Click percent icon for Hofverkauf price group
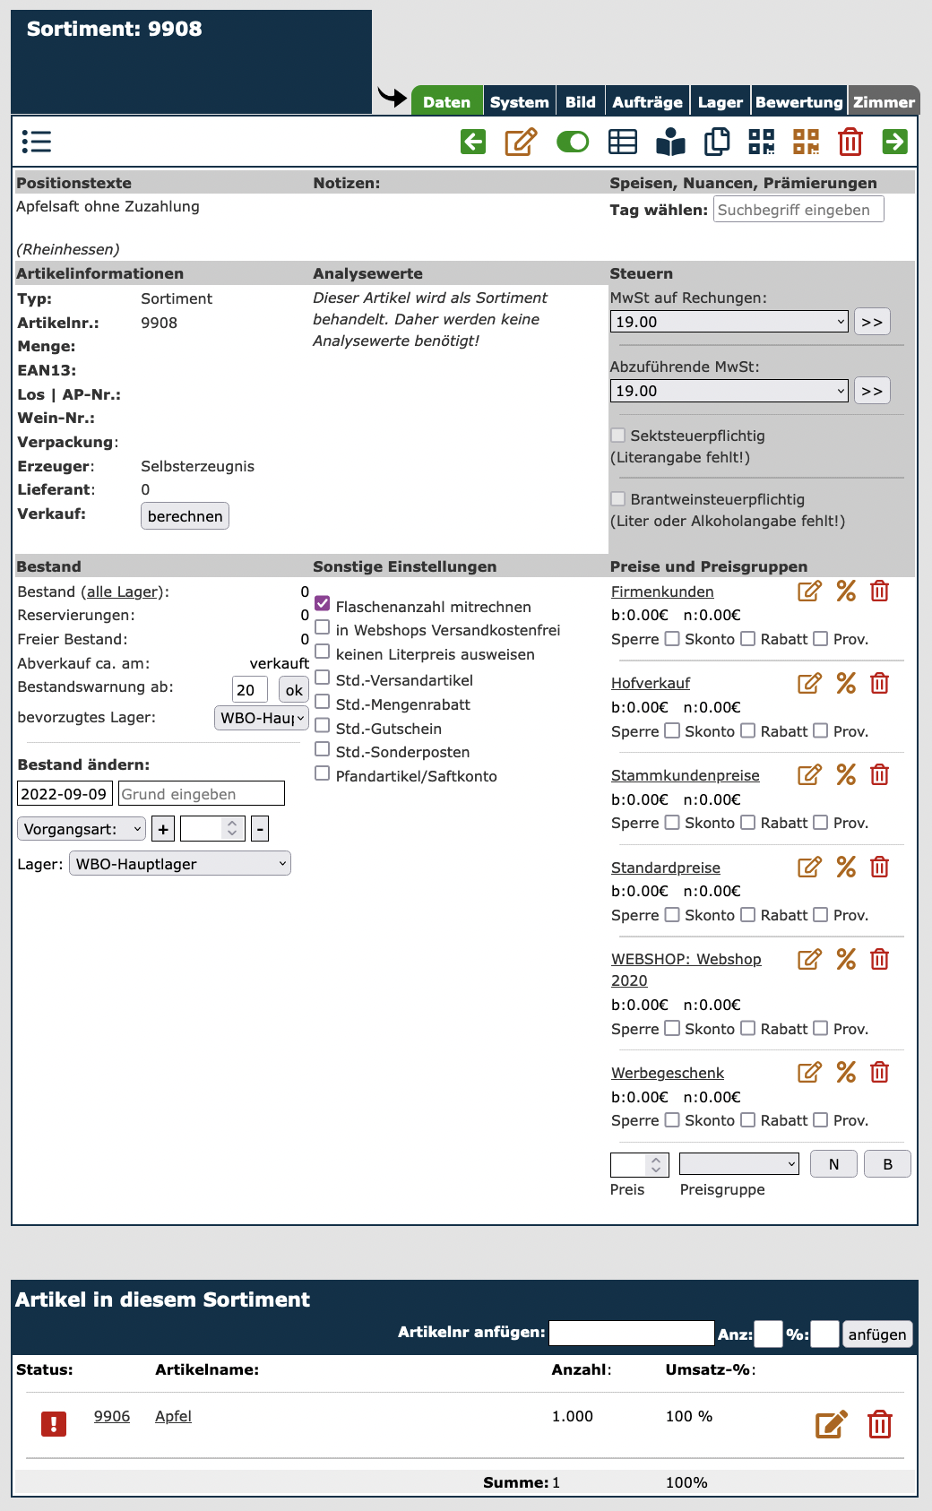The width and height of the screenshot is (932, 1511). pyautogui.click(x=846, y=683)
